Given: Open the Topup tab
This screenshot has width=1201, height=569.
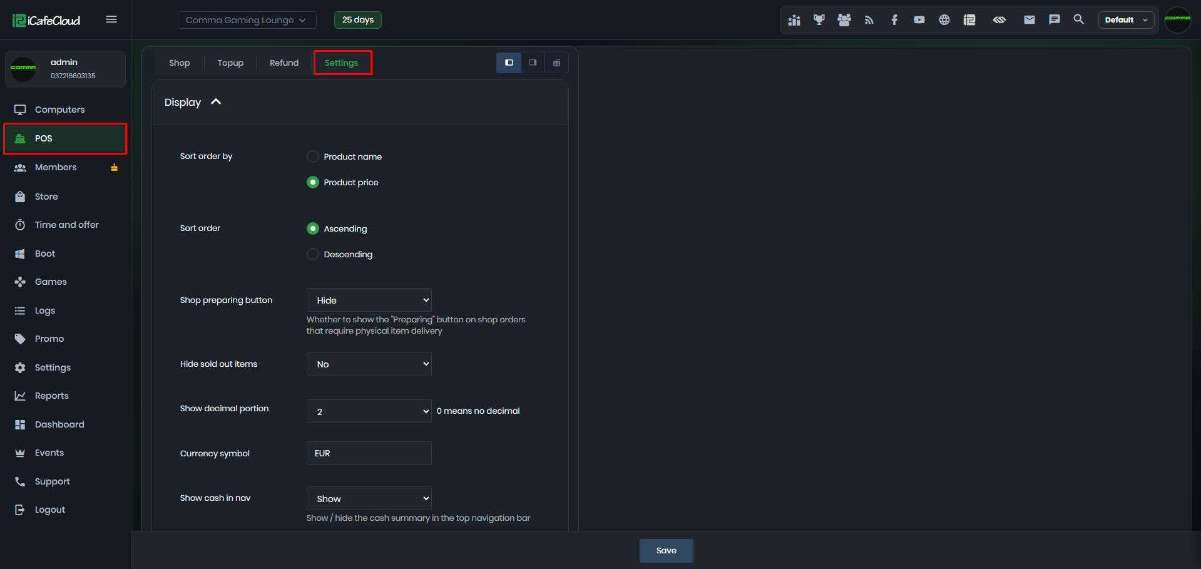Looking at the screenshot, I should pyautogui.click(x=230, y=63).
